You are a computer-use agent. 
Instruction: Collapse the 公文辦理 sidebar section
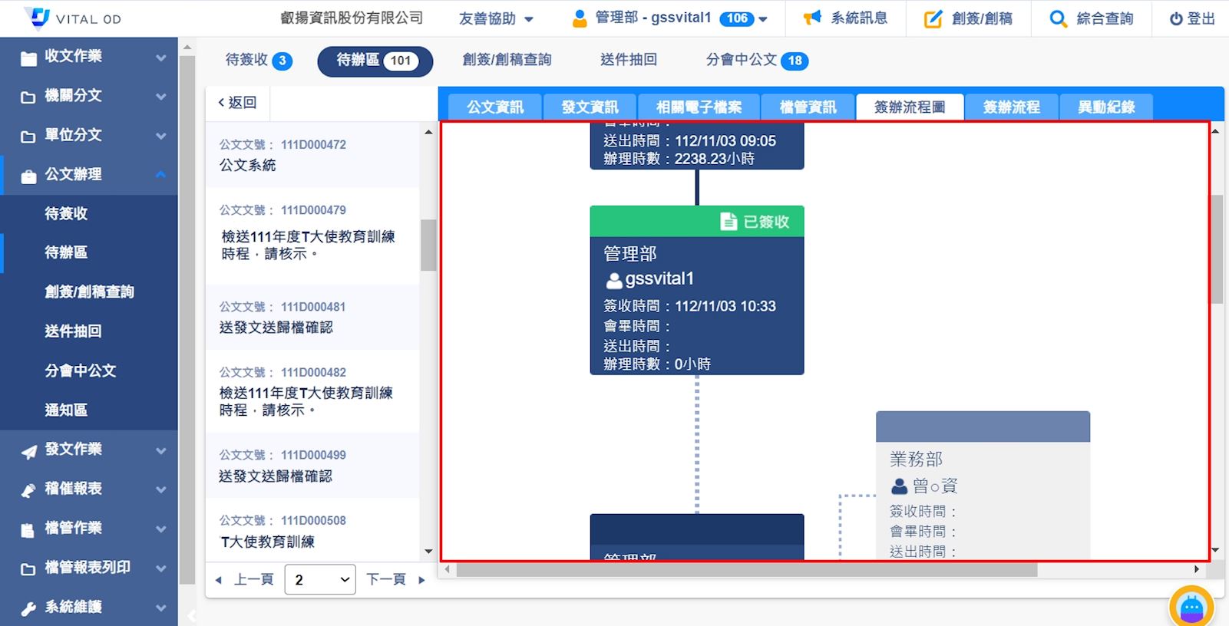tap(160, 174)
